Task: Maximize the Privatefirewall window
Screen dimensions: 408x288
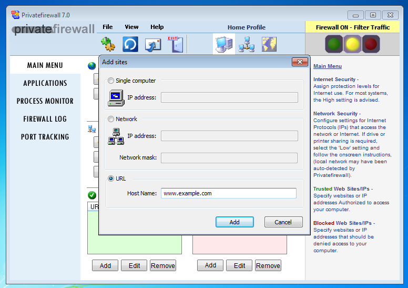Action: (x=373, y=15)
